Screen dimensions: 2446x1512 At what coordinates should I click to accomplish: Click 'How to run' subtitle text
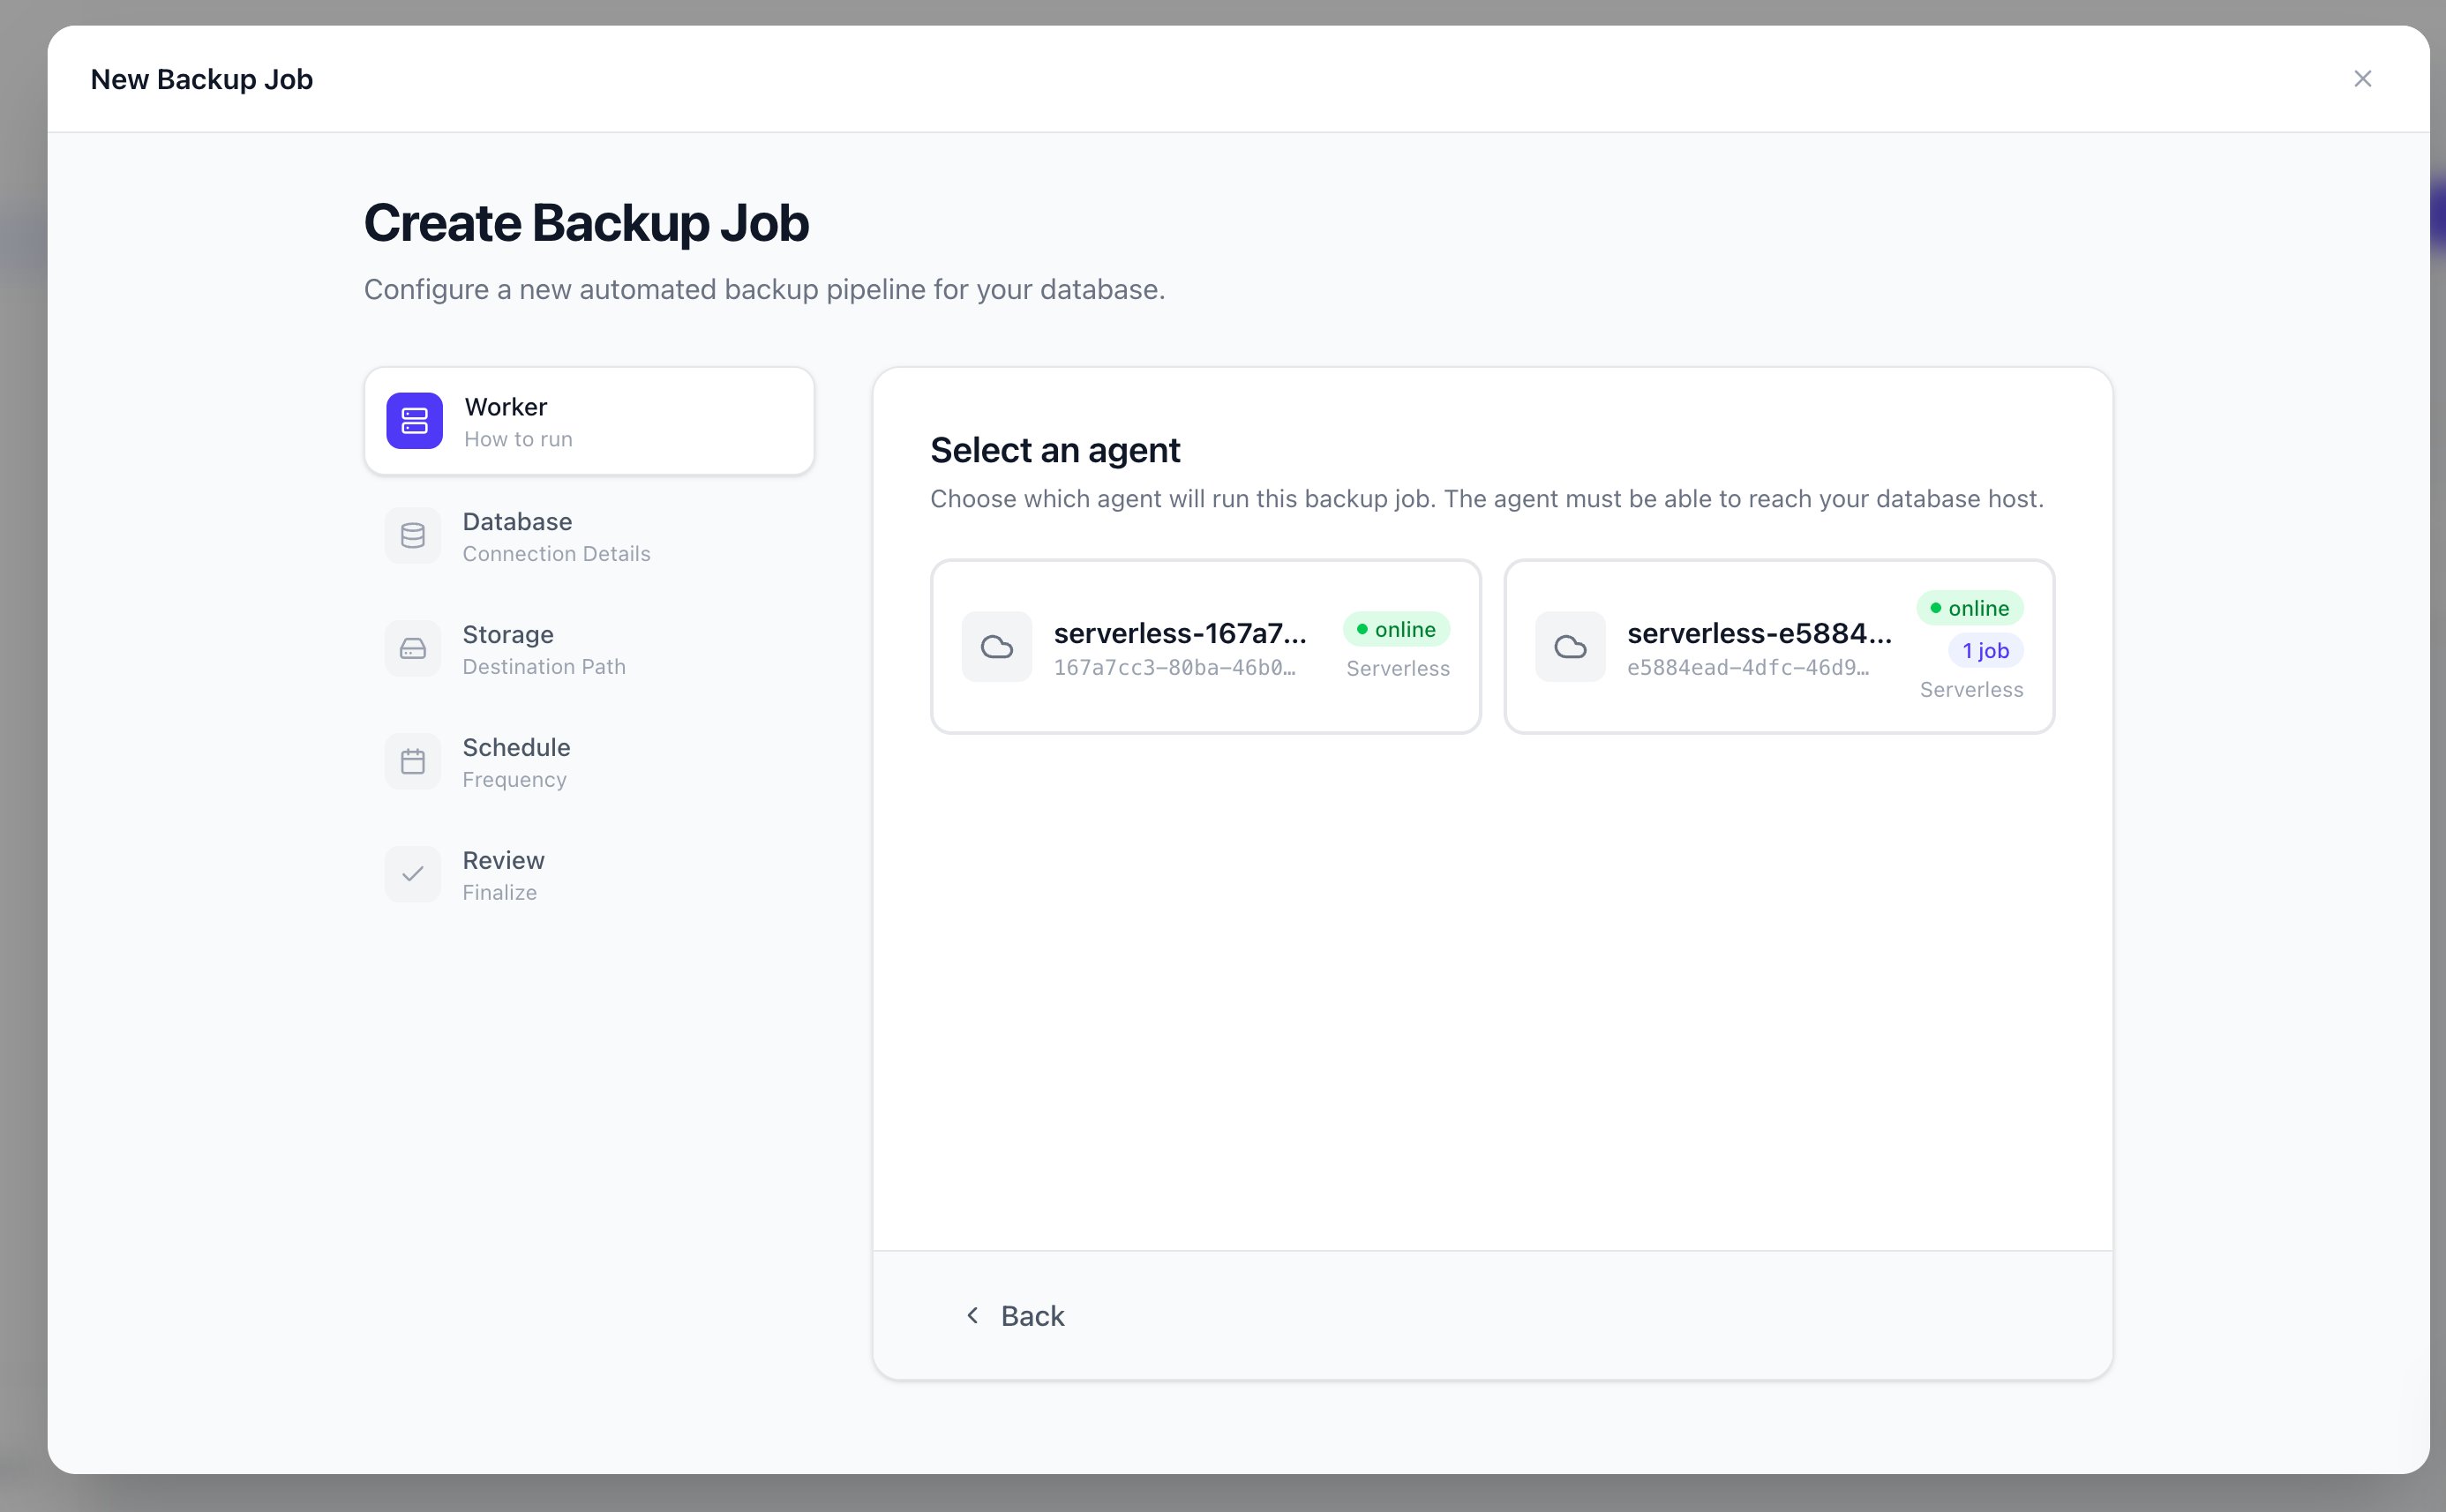click(518, 439)
